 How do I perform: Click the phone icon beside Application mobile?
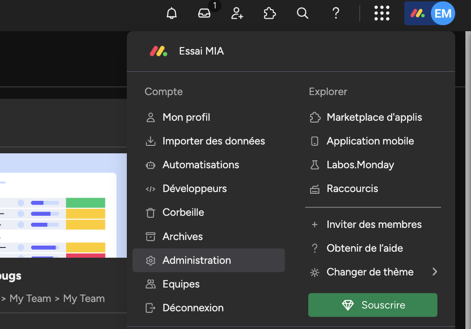click(x=314, y=141)
